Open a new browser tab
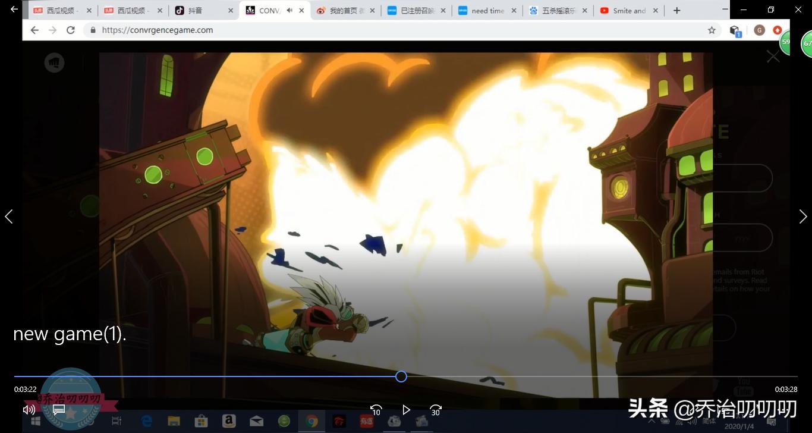This screenshot has width=812, height=433. pyautogui.click(x=676, y=11)
